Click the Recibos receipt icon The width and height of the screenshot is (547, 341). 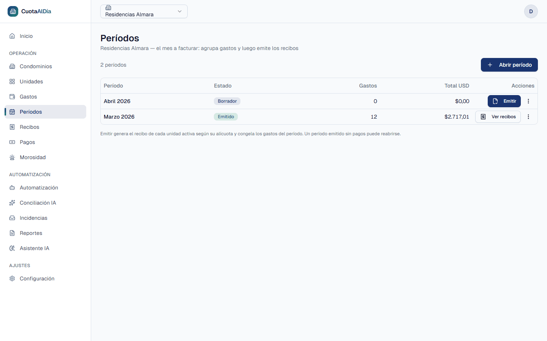tap(12, 127)
